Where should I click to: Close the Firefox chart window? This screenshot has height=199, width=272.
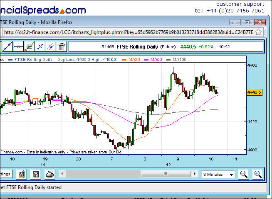[260, 22]
